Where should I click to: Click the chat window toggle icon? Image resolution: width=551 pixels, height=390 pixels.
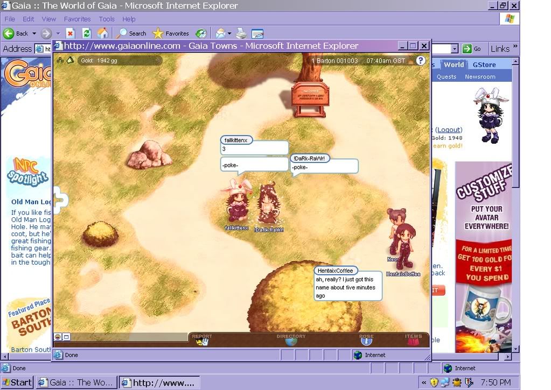tap(66, 337)
